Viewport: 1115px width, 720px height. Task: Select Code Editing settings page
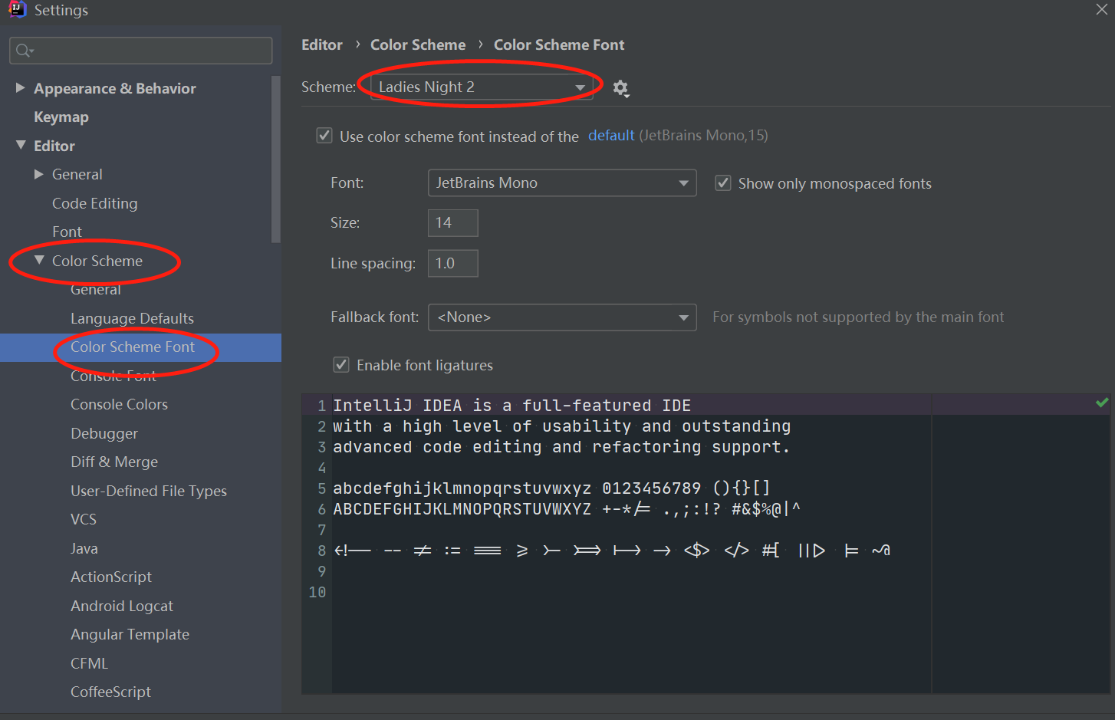(95, 203)
